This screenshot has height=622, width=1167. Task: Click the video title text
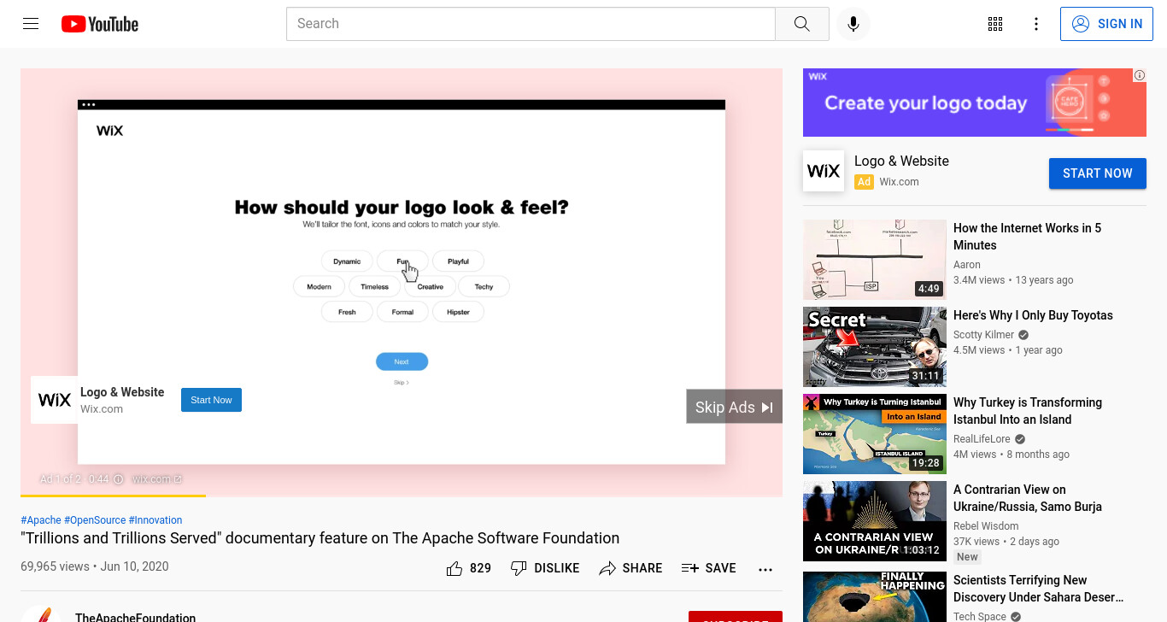pos(320,538)
